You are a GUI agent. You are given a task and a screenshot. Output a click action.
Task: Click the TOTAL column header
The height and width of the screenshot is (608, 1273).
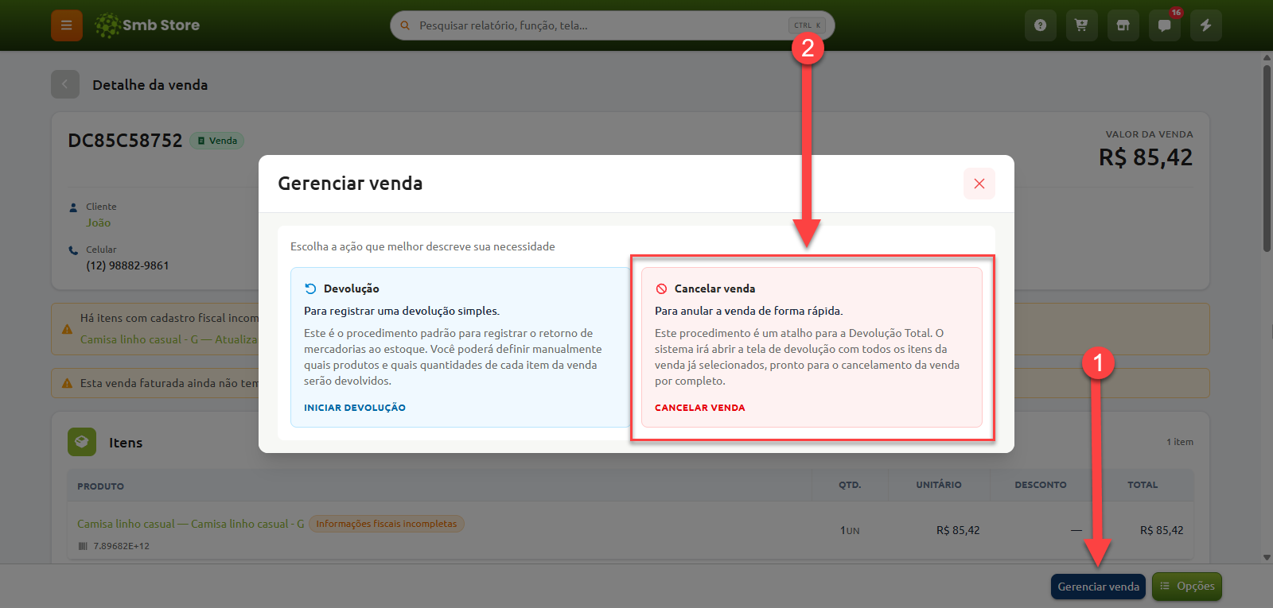(x=1143, y=485)
